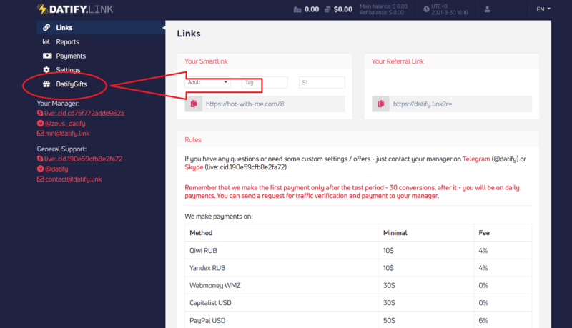
Task: Select the Webmoney WMZ table row
Action: click(x=358, y=285)
